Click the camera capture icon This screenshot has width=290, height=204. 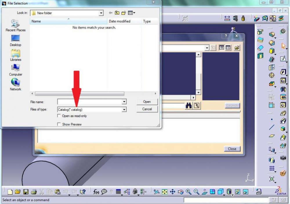tap(283, 158)
